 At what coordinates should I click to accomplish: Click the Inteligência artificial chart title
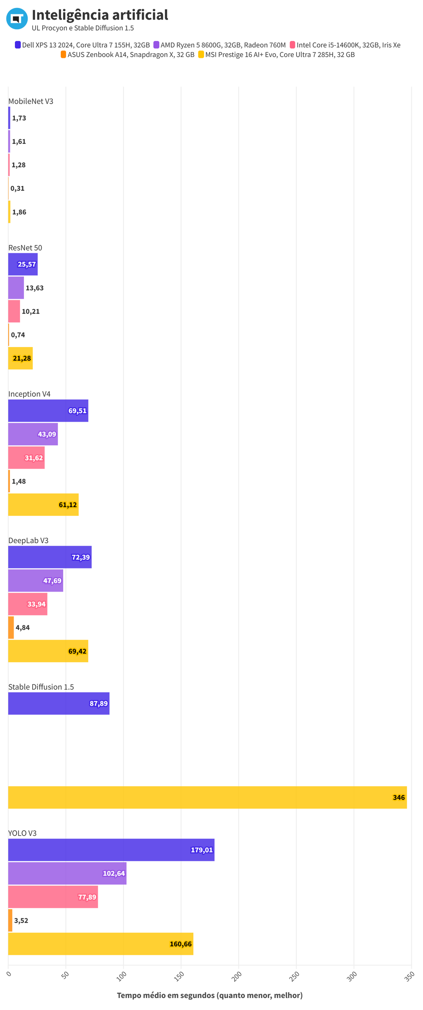[100, 15]
